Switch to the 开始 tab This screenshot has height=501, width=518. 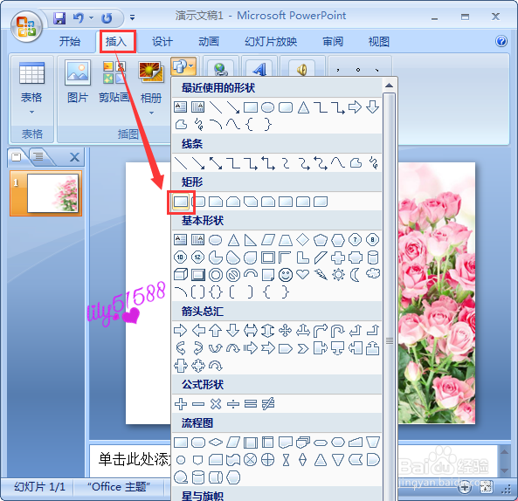coord(70,42)
